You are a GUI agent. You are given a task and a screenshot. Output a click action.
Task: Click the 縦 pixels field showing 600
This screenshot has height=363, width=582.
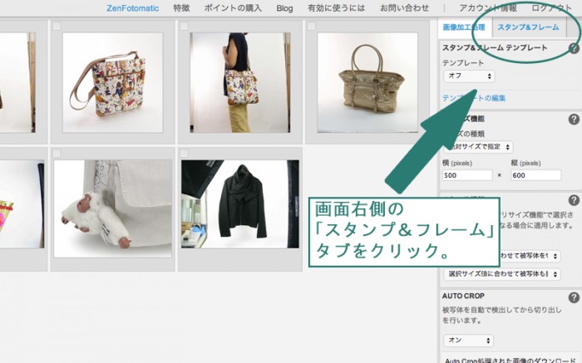(535, 175)
